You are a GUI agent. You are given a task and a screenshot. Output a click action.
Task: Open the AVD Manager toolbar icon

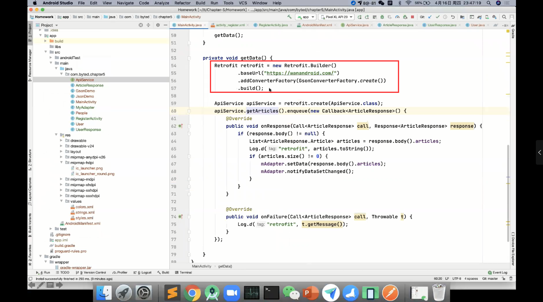pos(487,17)
